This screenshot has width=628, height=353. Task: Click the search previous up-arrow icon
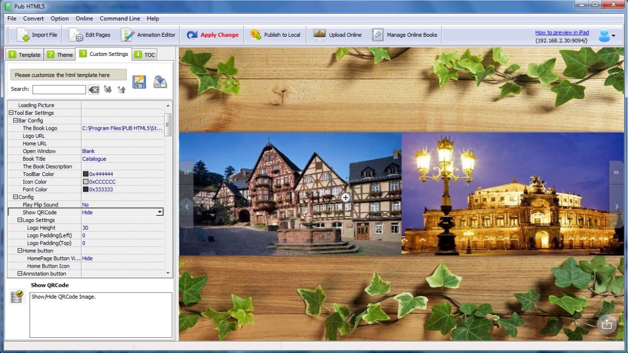pyautogui.click(x=122, y=90)
